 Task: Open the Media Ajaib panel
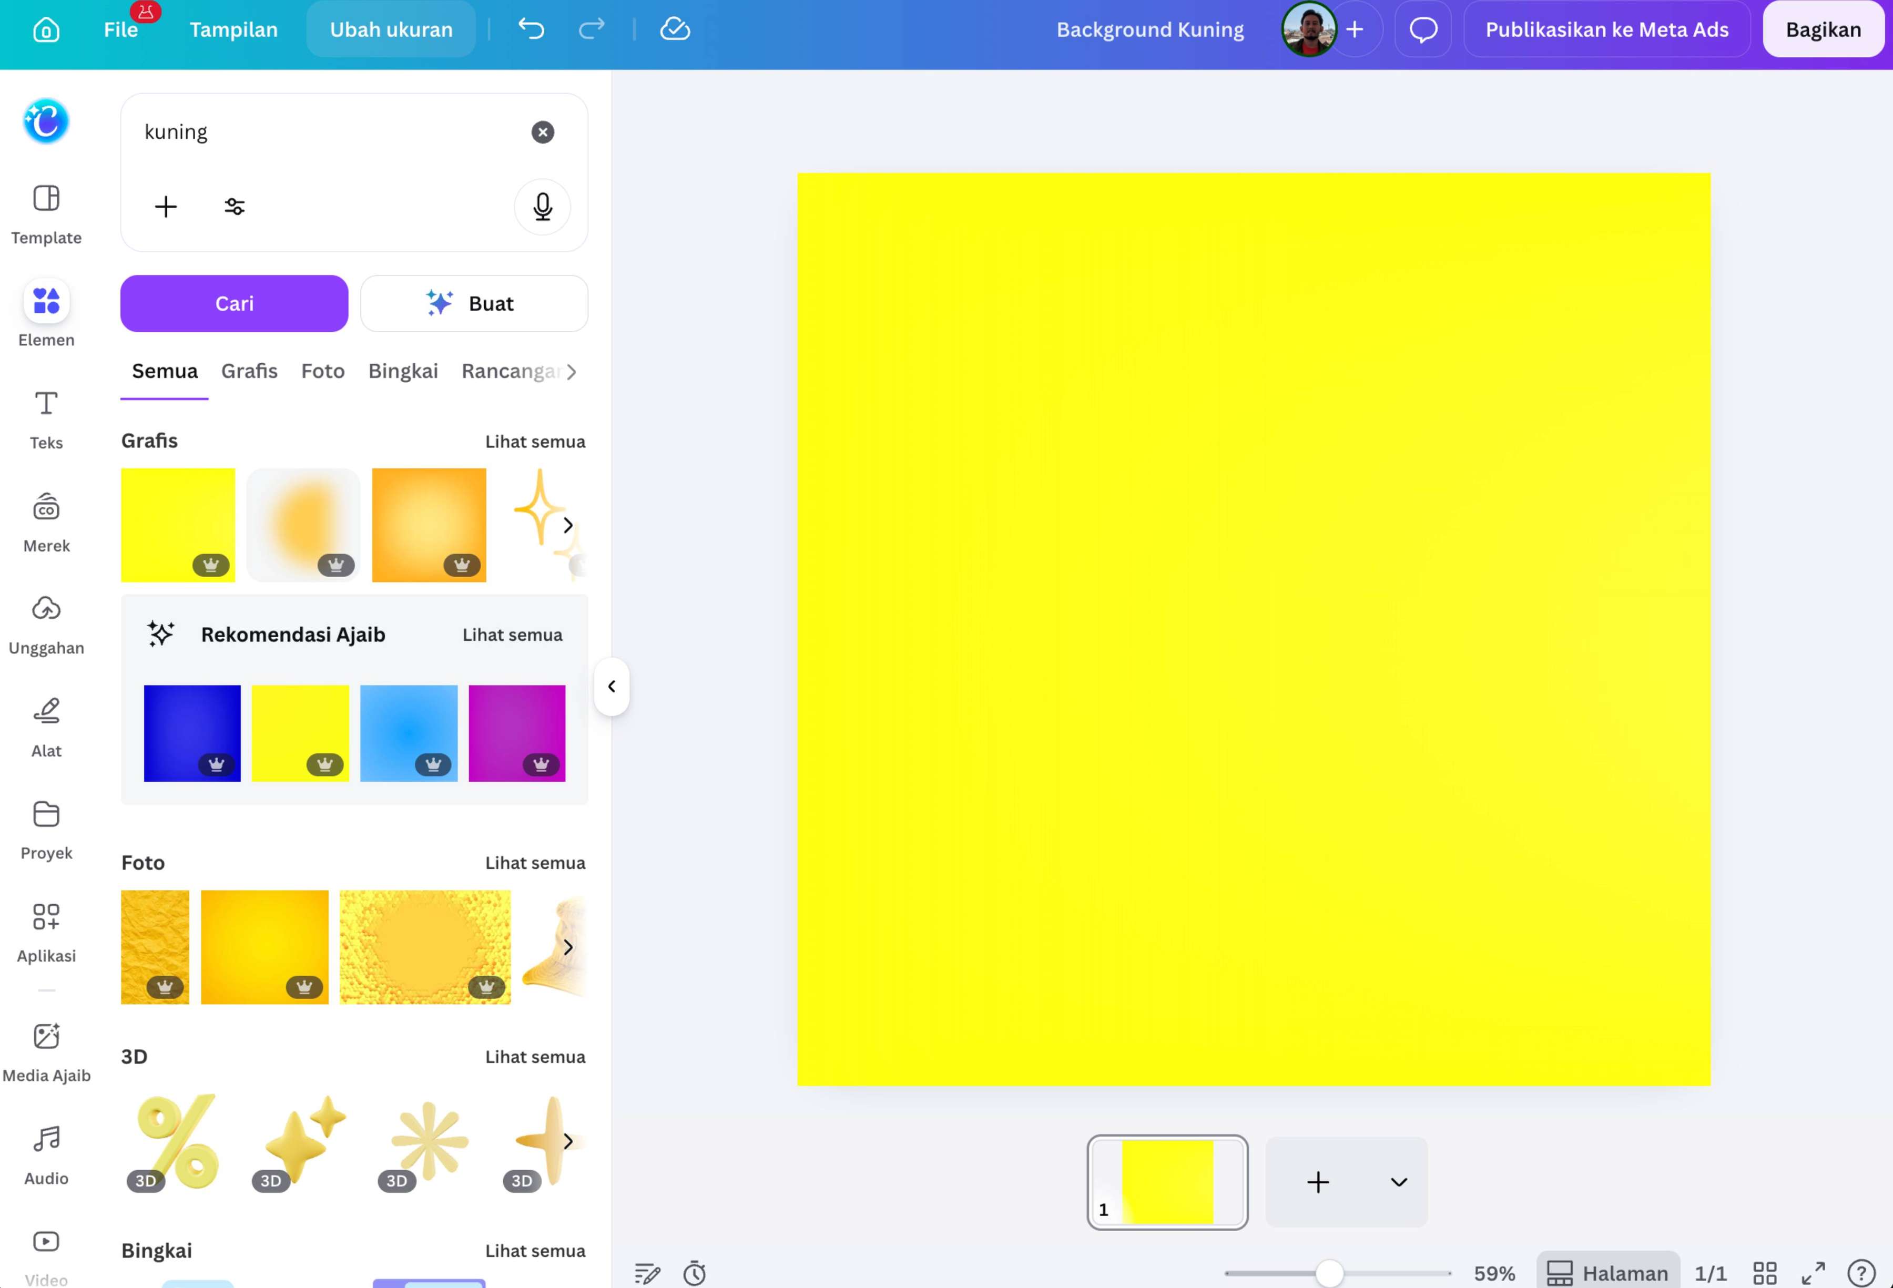click(46, 1052)
